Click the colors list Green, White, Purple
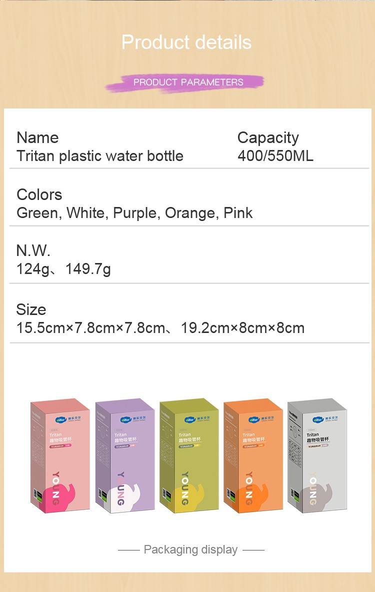Image resolution: width=375 pixels, height=592 pixels. click(x=134, y=213)
